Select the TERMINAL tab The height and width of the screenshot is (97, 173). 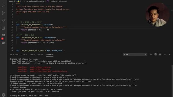pos(49,54)
